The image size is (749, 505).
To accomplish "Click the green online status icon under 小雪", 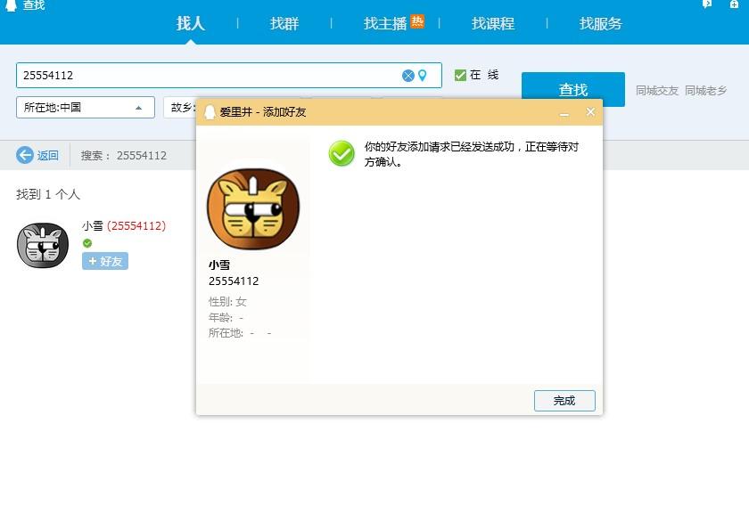I will tap(87, 243).
